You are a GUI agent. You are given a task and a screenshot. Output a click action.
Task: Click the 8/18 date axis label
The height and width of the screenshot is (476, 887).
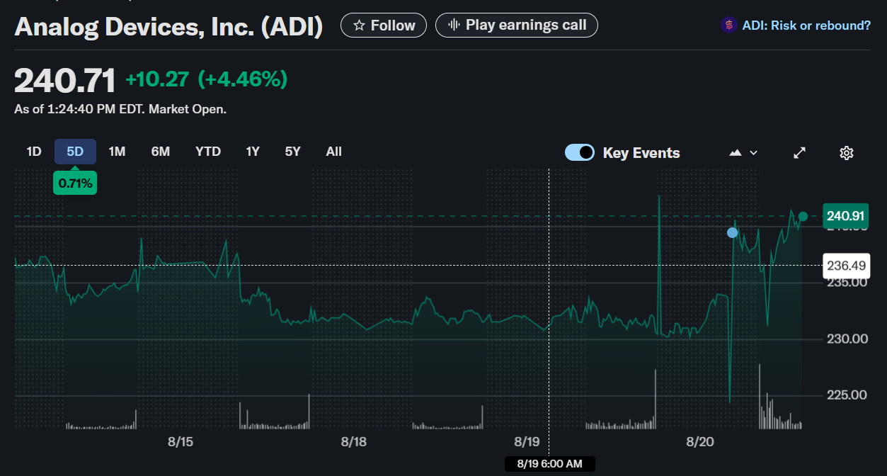[x=354, y=442]
